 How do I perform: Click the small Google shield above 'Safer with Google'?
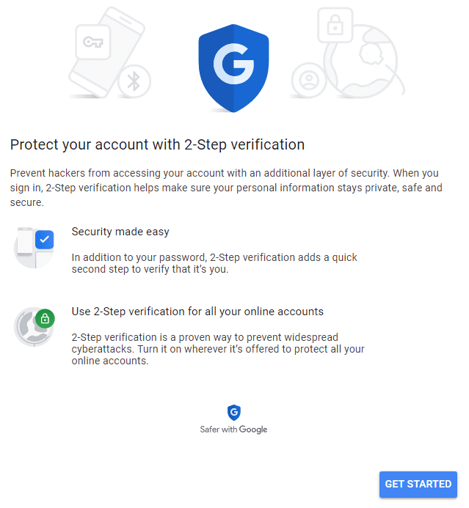click(233, 413)
